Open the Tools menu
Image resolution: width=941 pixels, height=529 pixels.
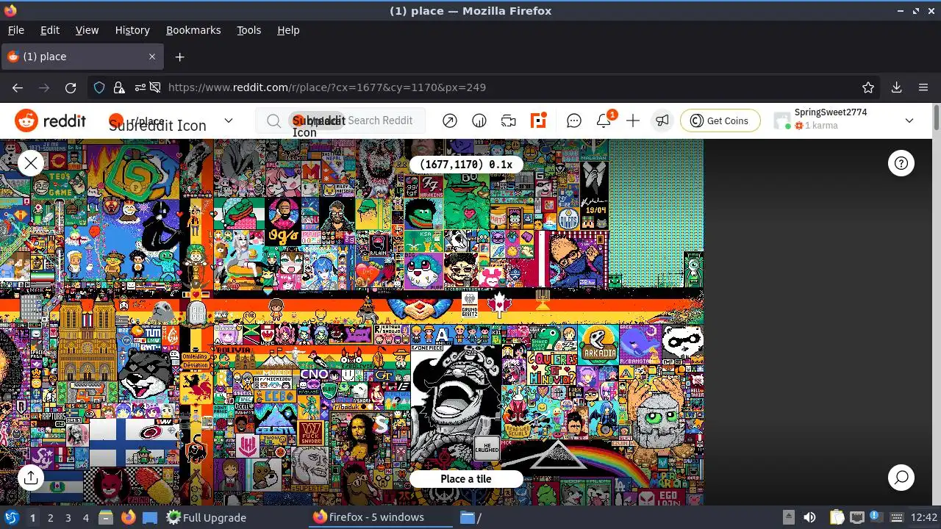[248, 30]
